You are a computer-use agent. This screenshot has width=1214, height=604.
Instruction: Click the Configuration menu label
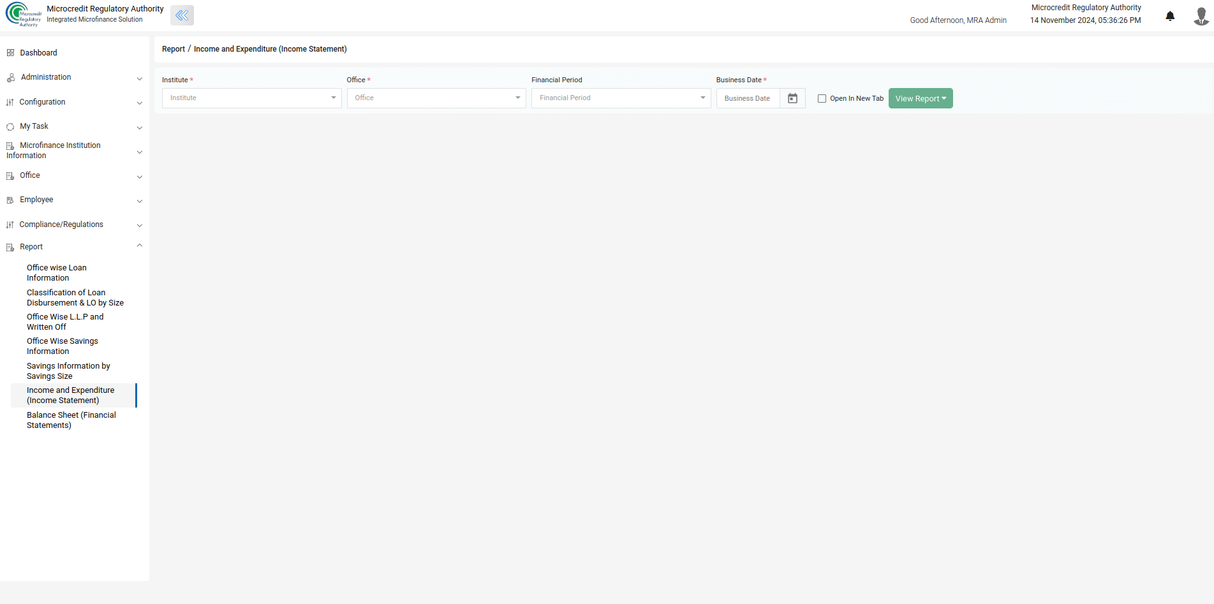[x=42, y=102]
